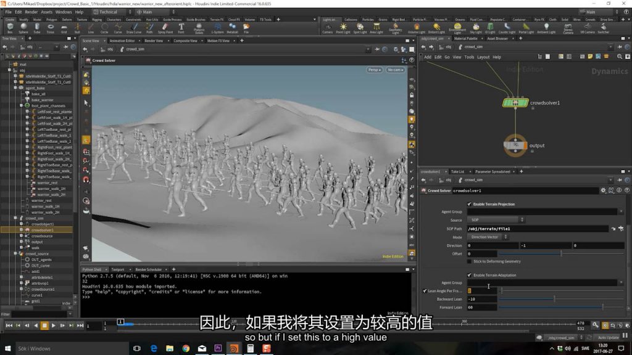This screenshot has width=632, height=355.
Task: Collapse the foot_plant_channels tree node
Action: click(22, 105)
